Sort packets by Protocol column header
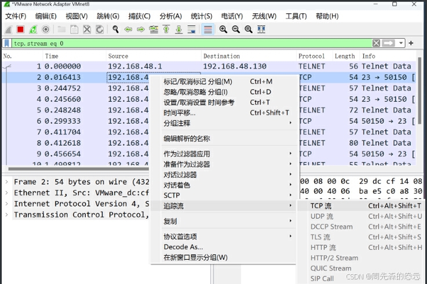 [x=314, y=56]
